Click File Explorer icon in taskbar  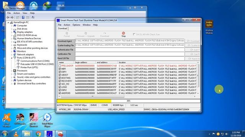point(27,134)
